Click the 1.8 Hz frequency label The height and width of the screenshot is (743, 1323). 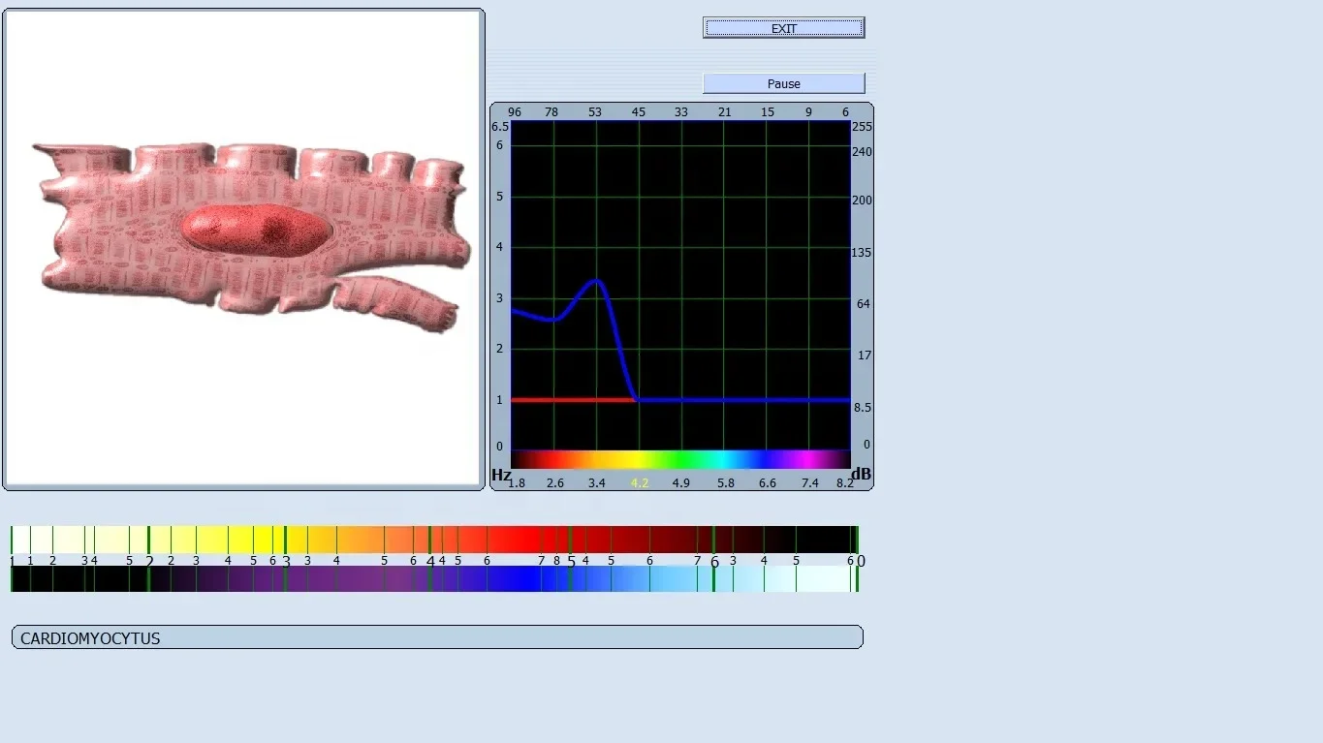click(517, 482)
